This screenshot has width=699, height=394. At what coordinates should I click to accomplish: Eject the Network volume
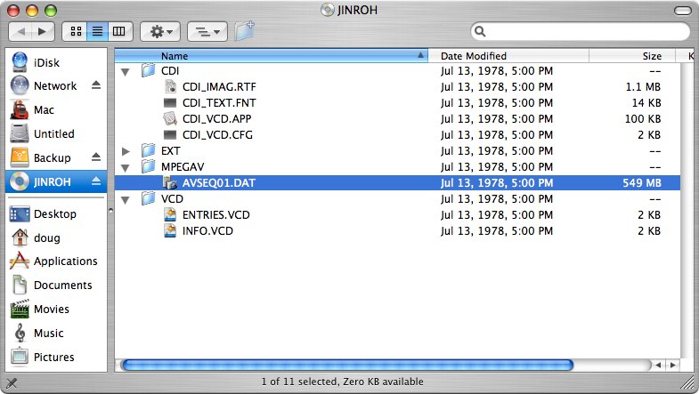point(96,85)
